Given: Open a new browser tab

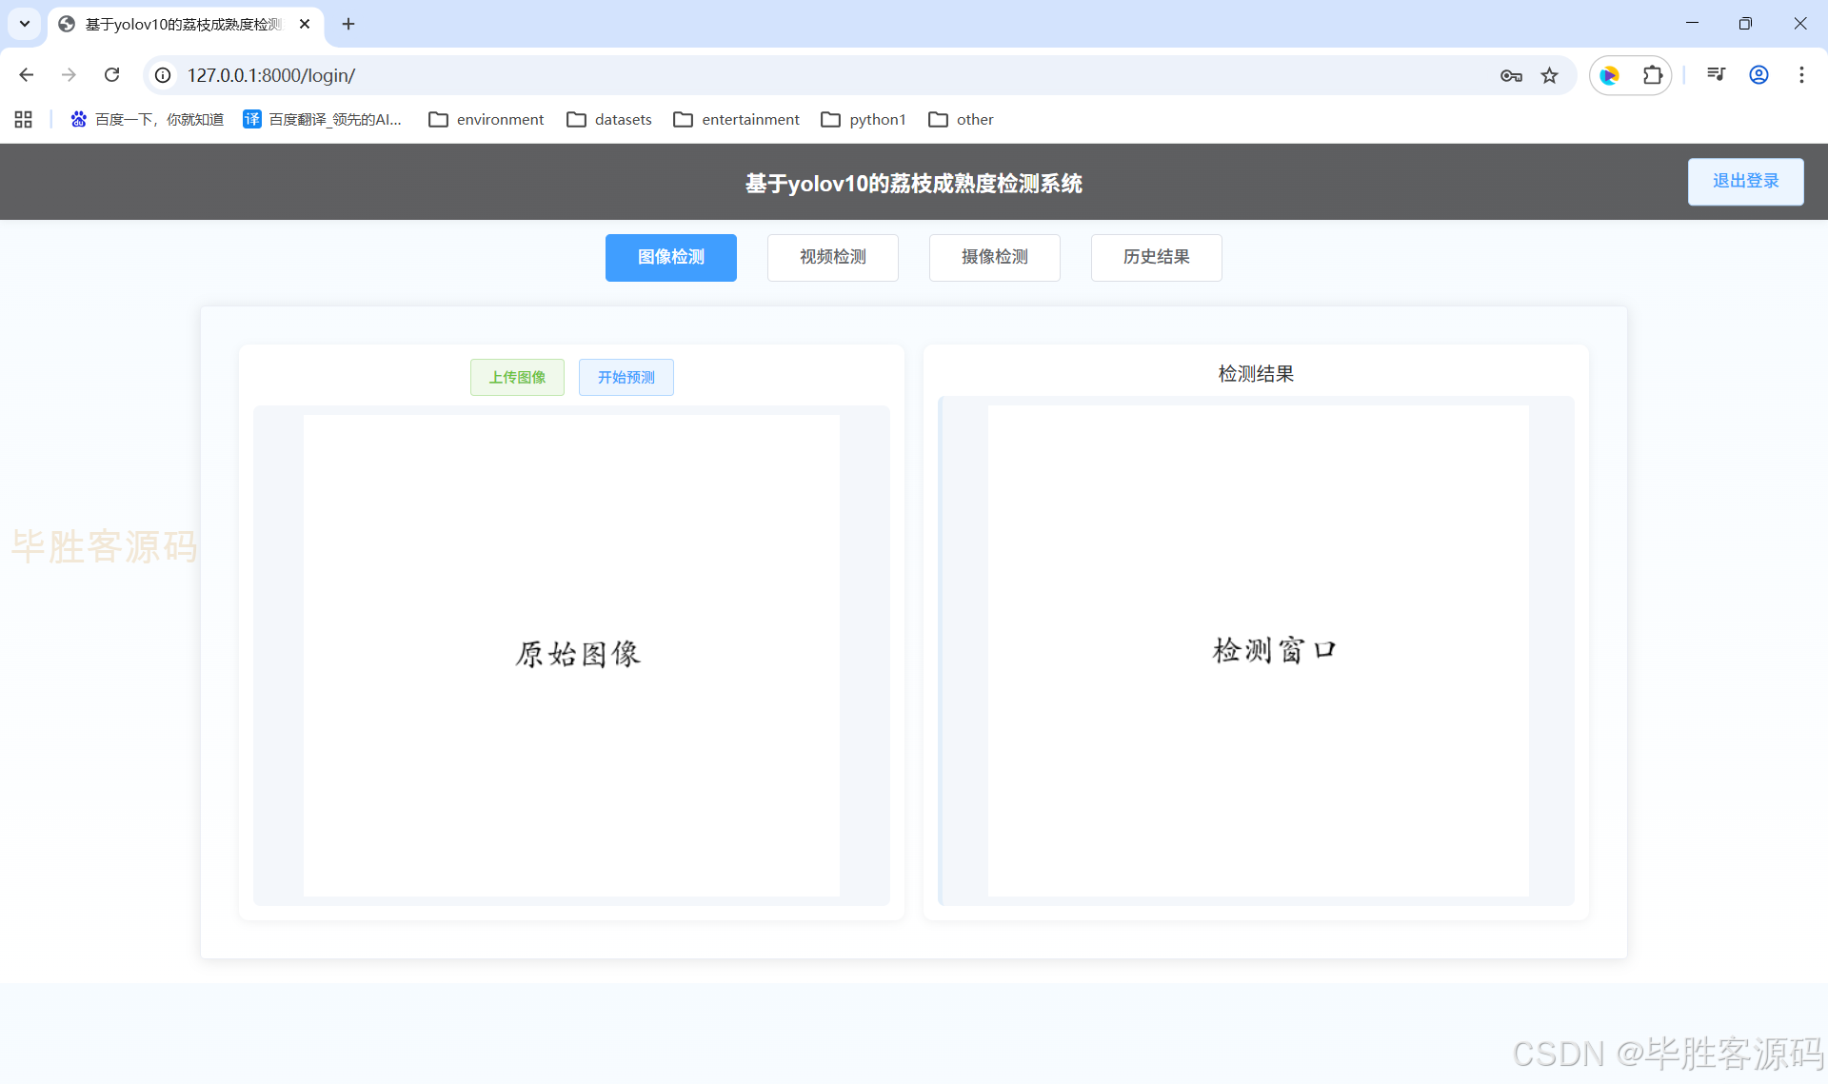Looking at the screenshot, I should (348, 24).
